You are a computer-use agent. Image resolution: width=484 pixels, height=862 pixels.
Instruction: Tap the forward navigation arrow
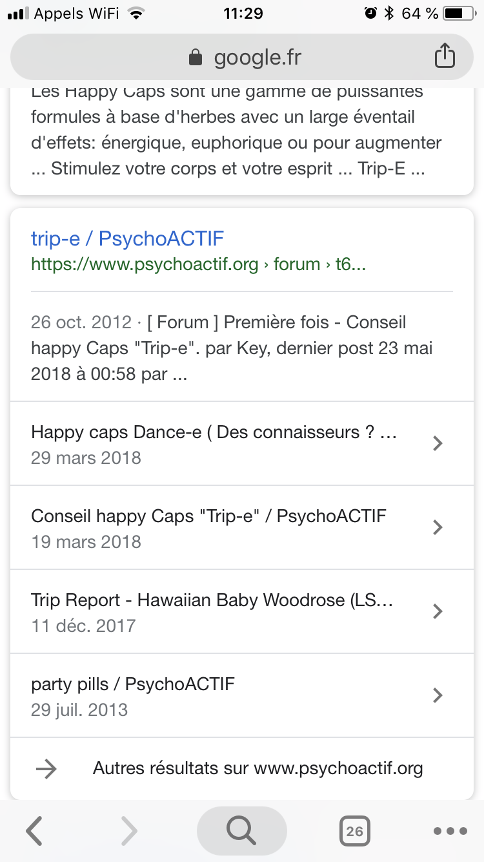point(129,831)
